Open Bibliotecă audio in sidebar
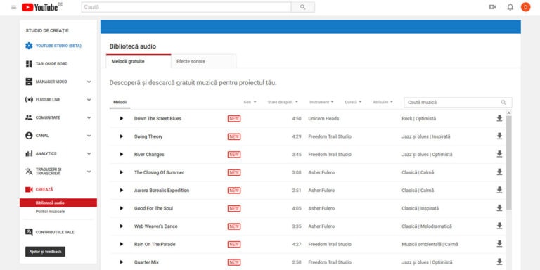 coord(58,202)
